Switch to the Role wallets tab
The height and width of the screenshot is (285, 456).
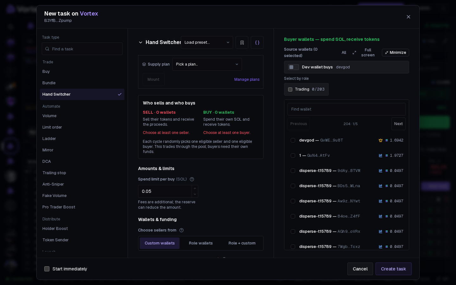201,243
